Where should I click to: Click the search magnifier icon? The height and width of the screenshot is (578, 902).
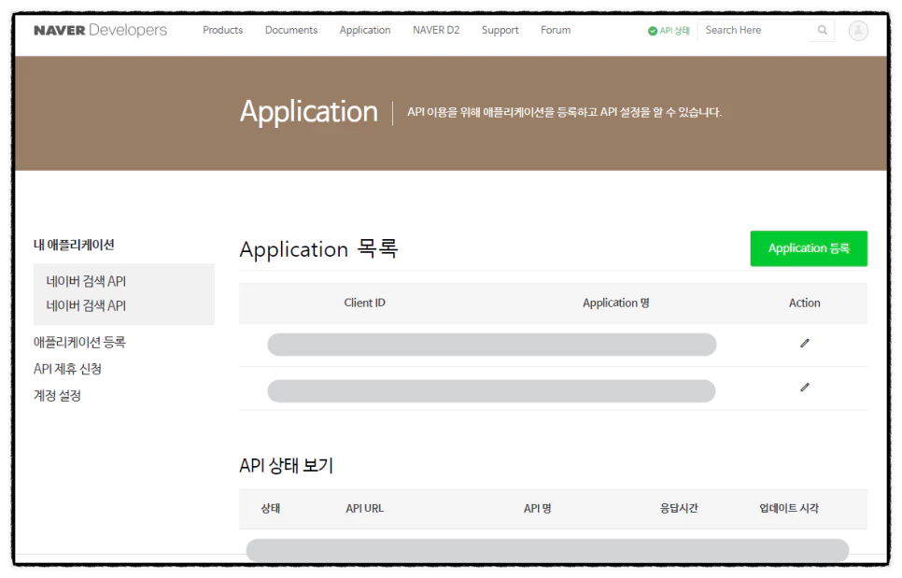(x=823, y=30)
